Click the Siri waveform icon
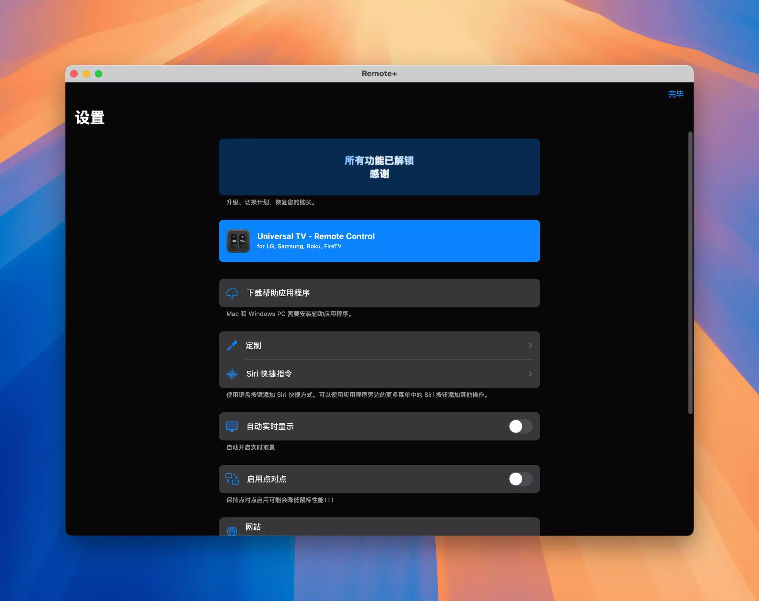The height and width of the screenshot is (601, 759). [232, 374]
